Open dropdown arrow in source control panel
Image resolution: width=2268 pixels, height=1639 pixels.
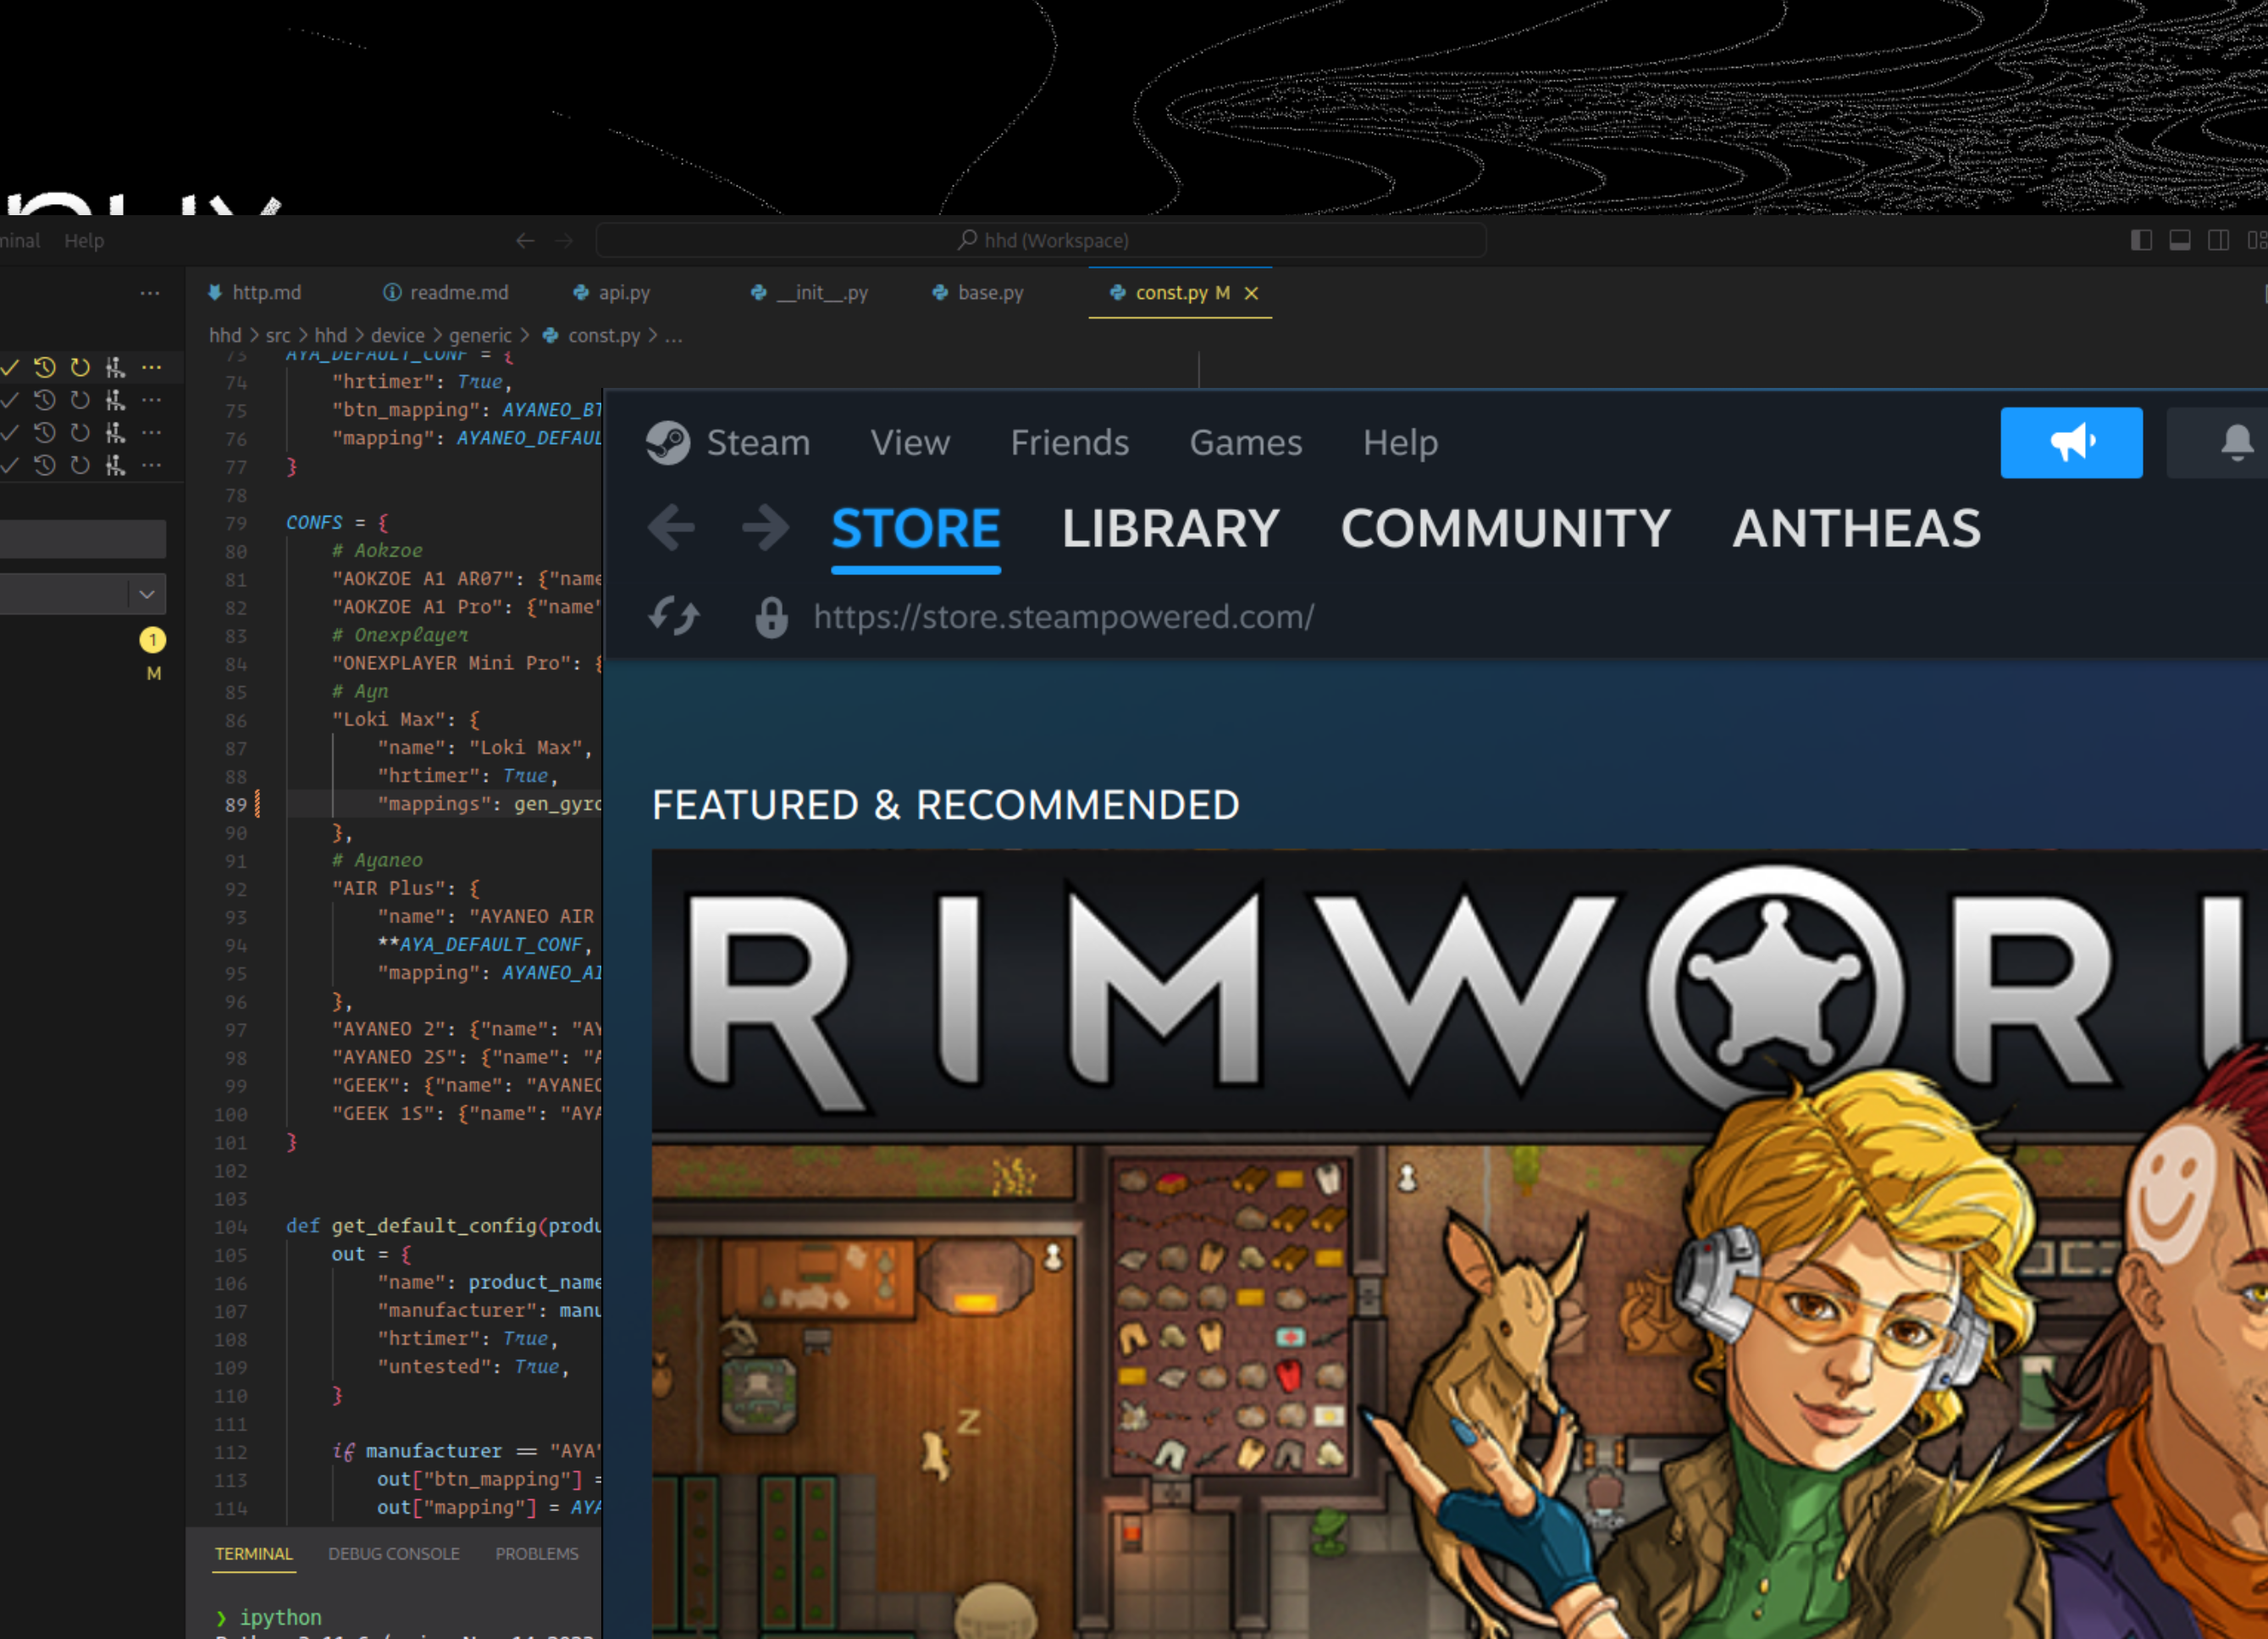pyautogui.click(x=147, y=594)
